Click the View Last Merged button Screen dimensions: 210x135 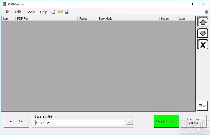click(x=193, y=121)
